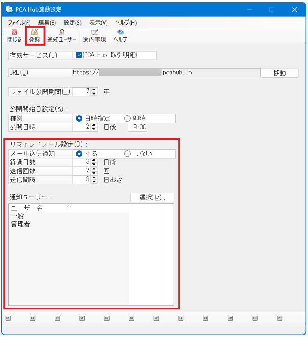Decrease 公開日時 days with the down arrow
308x337 pixels.
[x=94, y=129]
